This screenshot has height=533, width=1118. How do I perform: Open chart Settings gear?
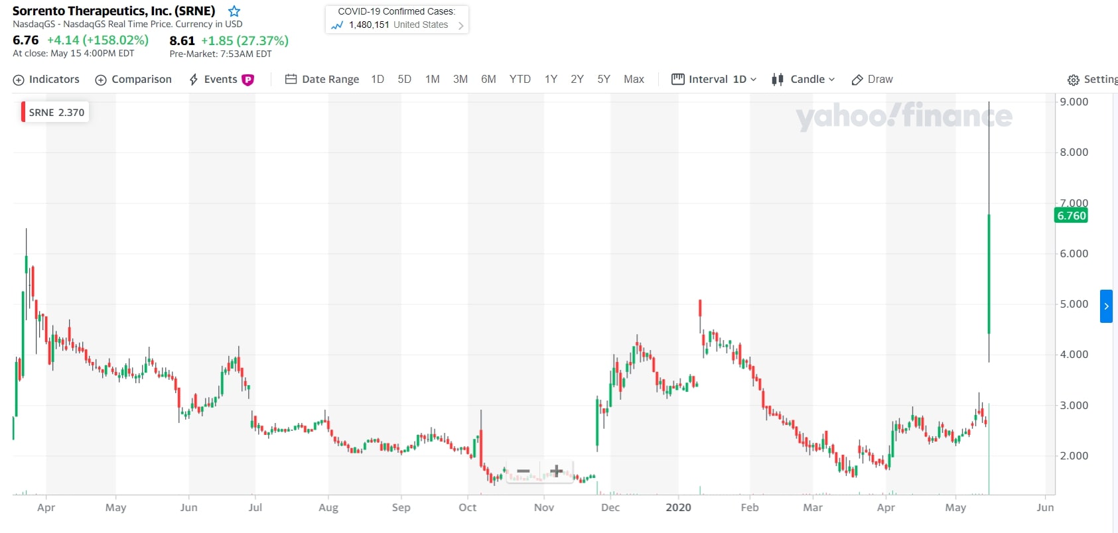[x=1073, y=80]
